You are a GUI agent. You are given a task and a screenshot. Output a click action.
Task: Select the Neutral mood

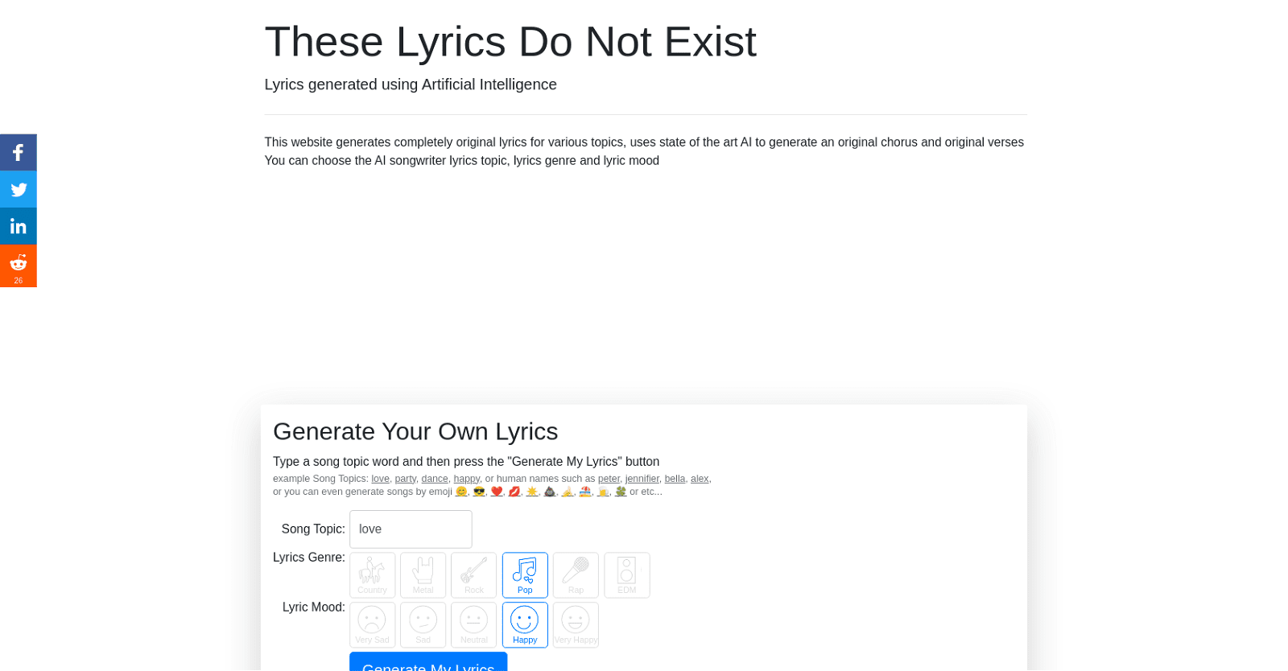473,624
